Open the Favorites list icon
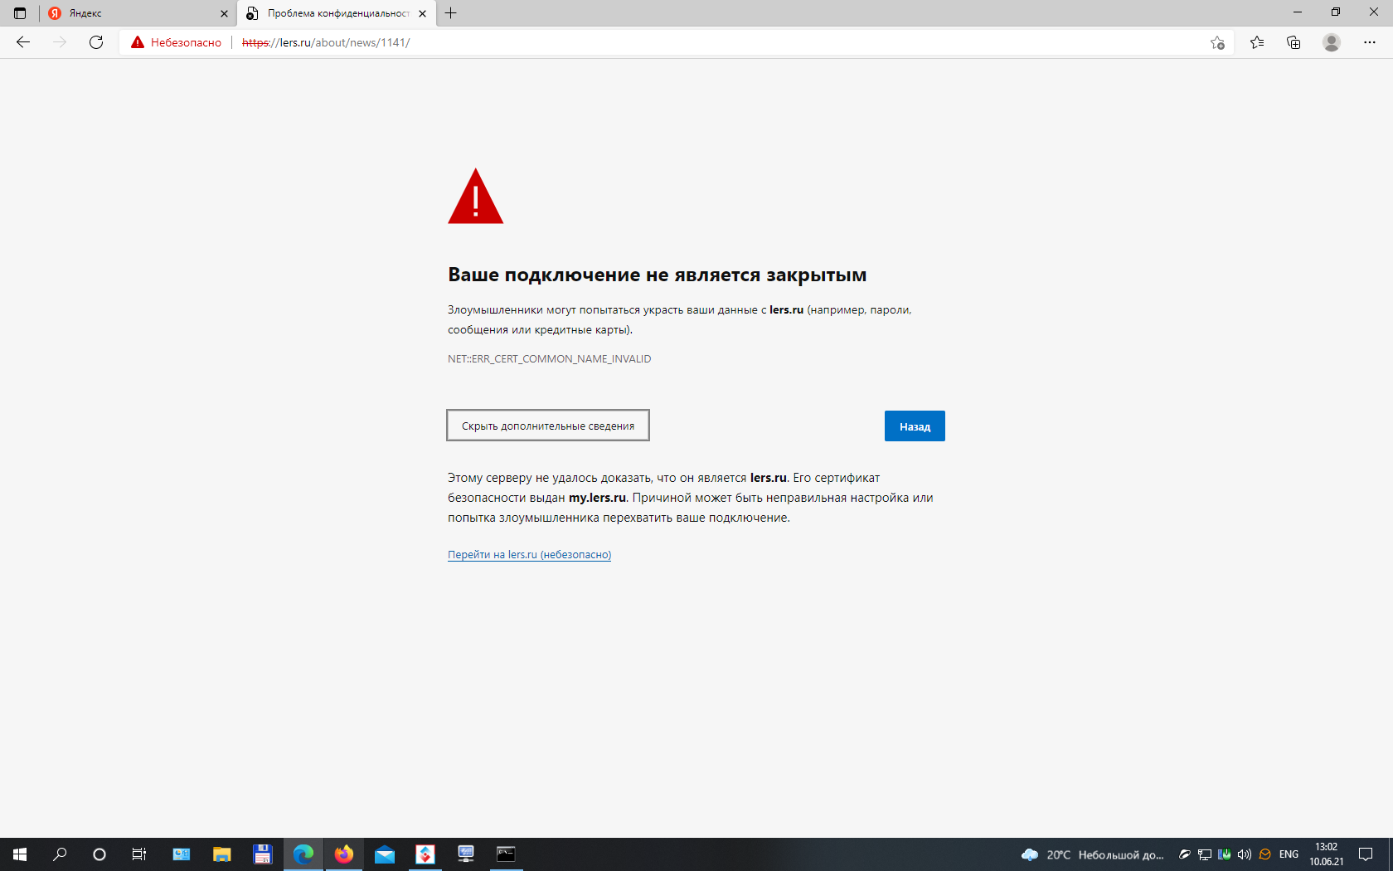Image resolution: width=1393 pixels, height=871 pixels. tap(1257, 42)
